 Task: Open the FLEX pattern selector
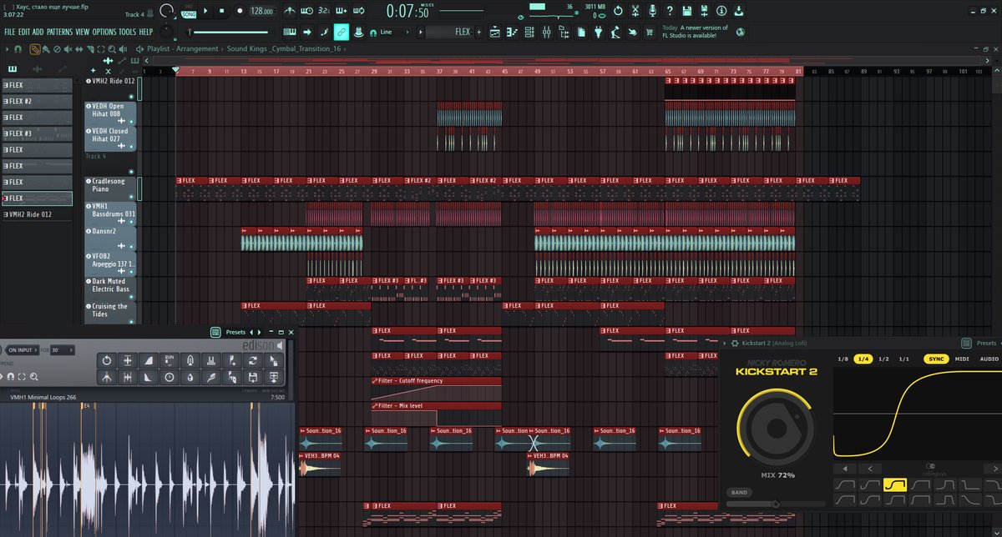(452, 33)
